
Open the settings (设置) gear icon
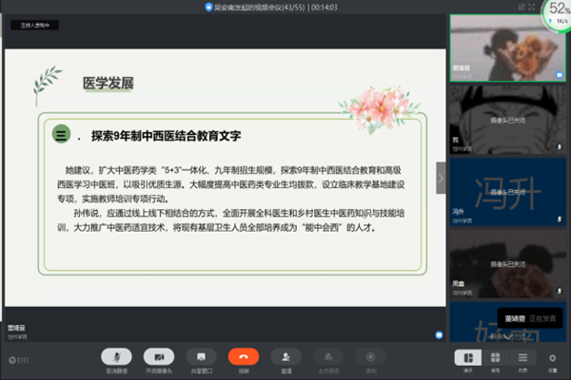[x=553, y=357]
